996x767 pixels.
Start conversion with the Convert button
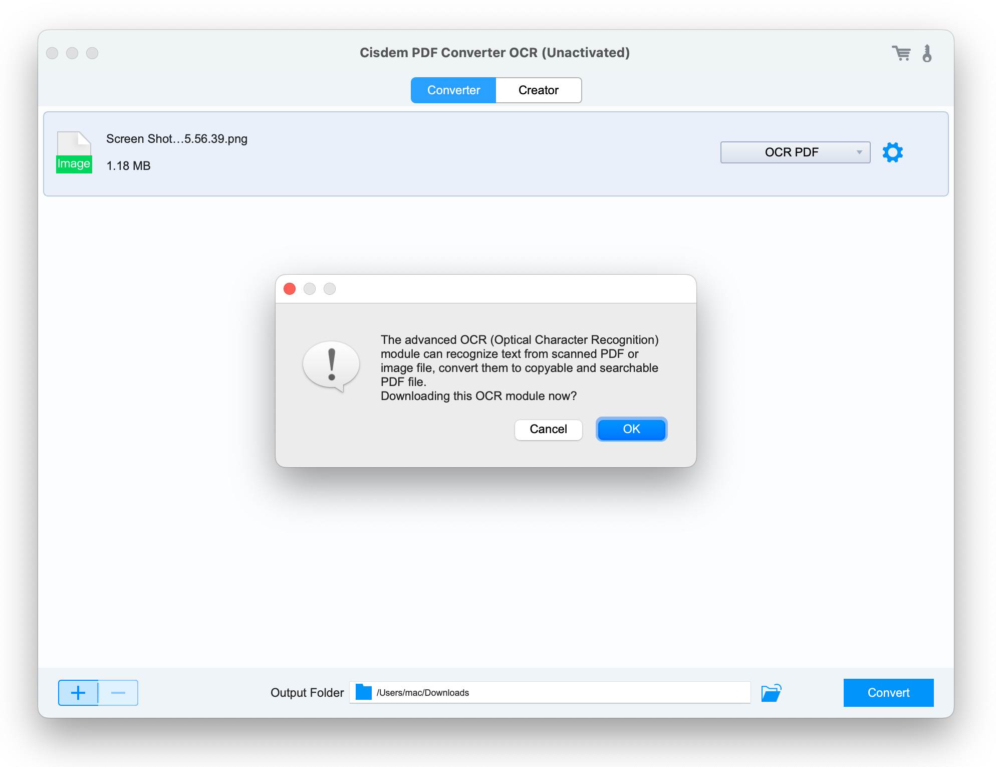pos(888,692)
